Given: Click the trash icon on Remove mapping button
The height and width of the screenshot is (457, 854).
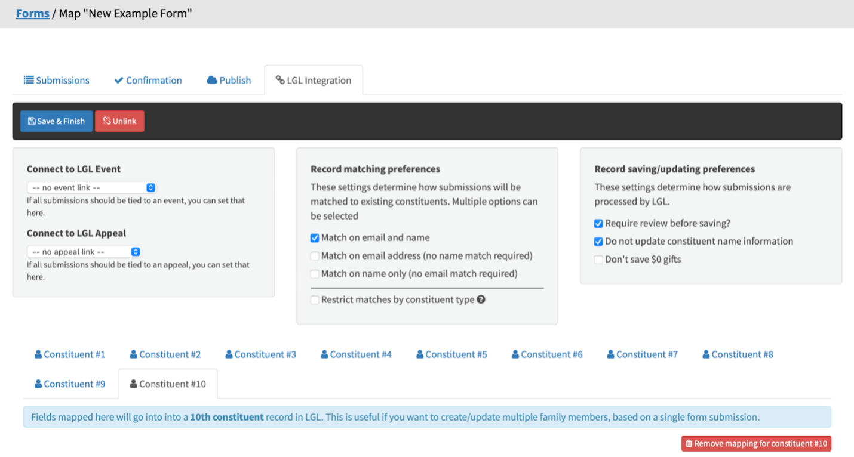Looking at the screenshot, I should (689, 444).
